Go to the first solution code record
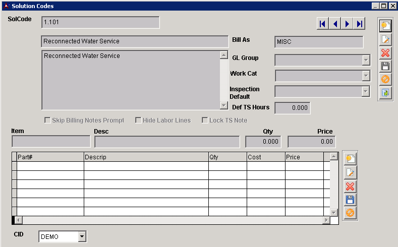398x247 pixels. pos(322,24)
